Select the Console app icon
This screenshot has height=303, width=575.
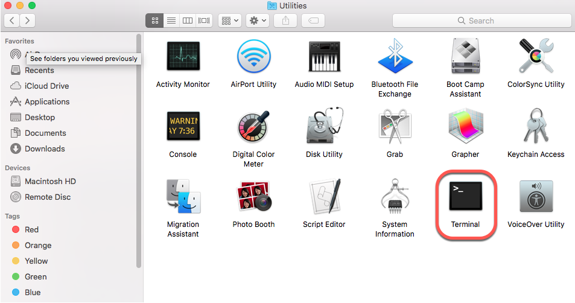tap(183, 126)
